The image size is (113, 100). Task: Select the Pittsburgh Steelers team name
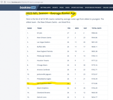pos(44,56)
